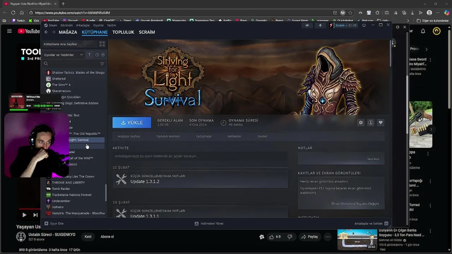
Task: Bookmark page with the star icon
Action: pyautogui.click(x=350, y=12)
